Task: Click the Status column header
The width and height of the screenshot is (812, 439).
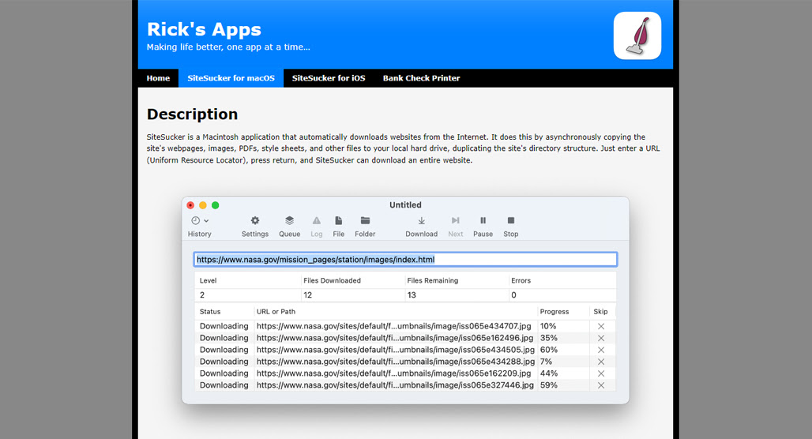Action: click(x=210, y=312)
